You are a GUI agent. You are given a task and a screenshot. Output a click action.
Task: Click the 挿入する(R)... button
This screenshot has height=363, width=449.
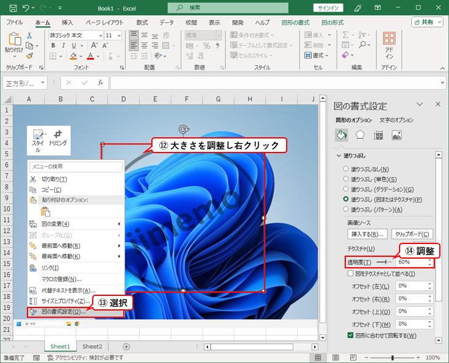(x=367, y=234)
